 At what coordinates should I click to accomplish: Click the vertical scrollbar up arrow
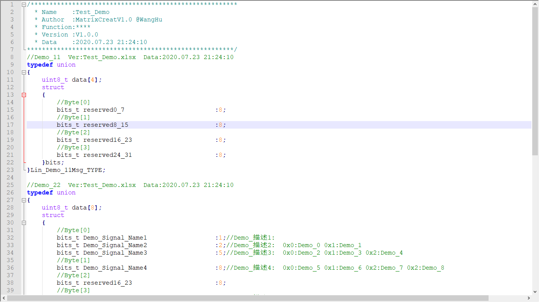[x=535, y=3]
